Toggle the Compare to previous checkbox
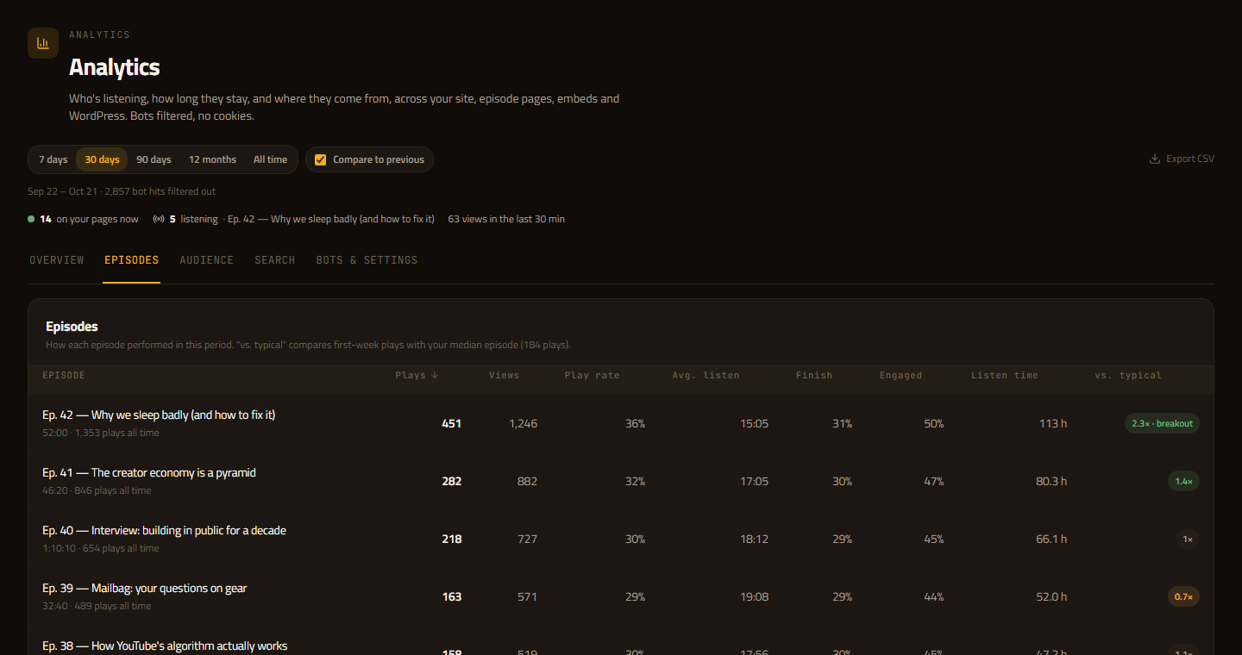The height and width of the screenshot is (655, 1242). 320,159
